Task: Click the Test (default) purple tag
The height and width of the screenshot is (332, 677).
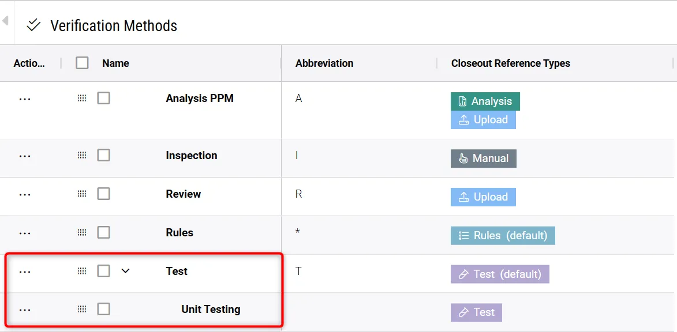Action: 499,274
